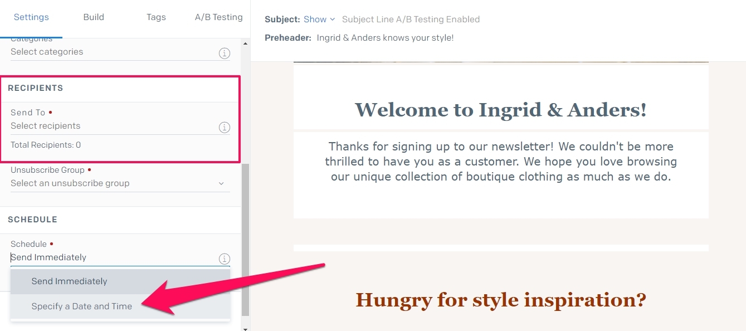Switch to the A/B Testing tab
The height and width of the screenshot is (331, 746).
pyautogui.click(x=218, y=17)
